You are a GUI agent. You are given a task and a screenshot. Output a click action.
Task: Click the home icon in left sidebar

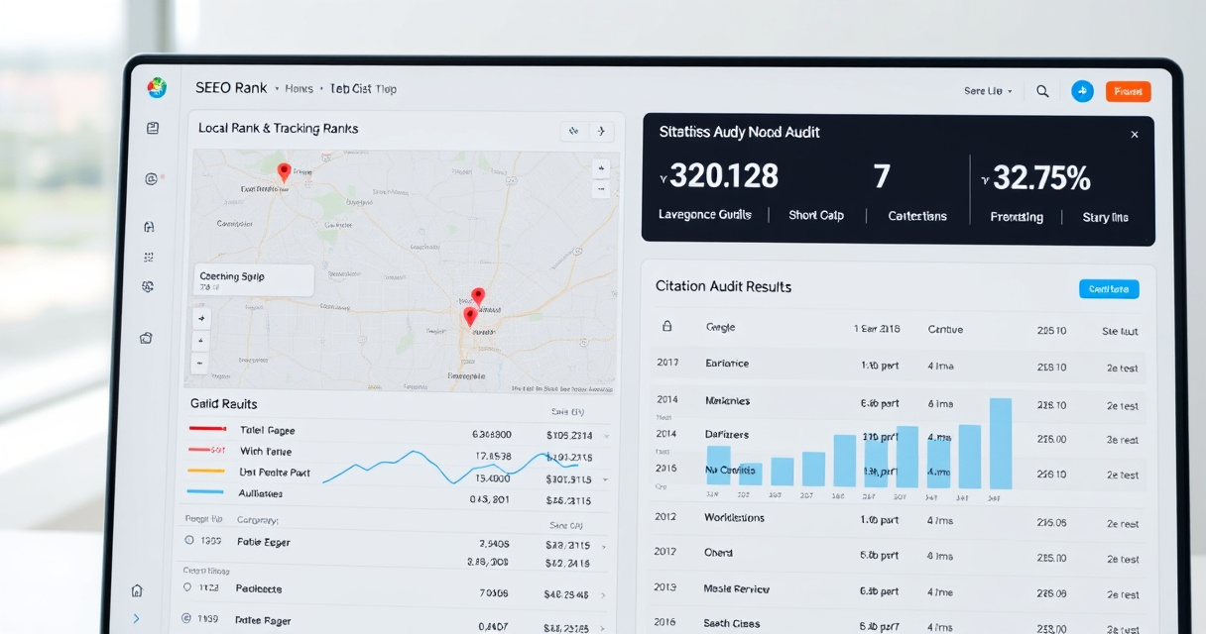pyautogui.click(x=137, y=590)
